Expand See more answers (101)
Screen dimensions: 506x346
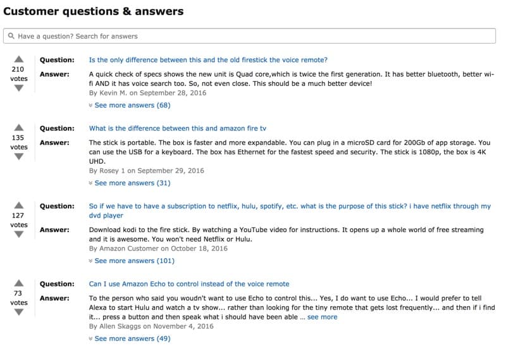133,261
